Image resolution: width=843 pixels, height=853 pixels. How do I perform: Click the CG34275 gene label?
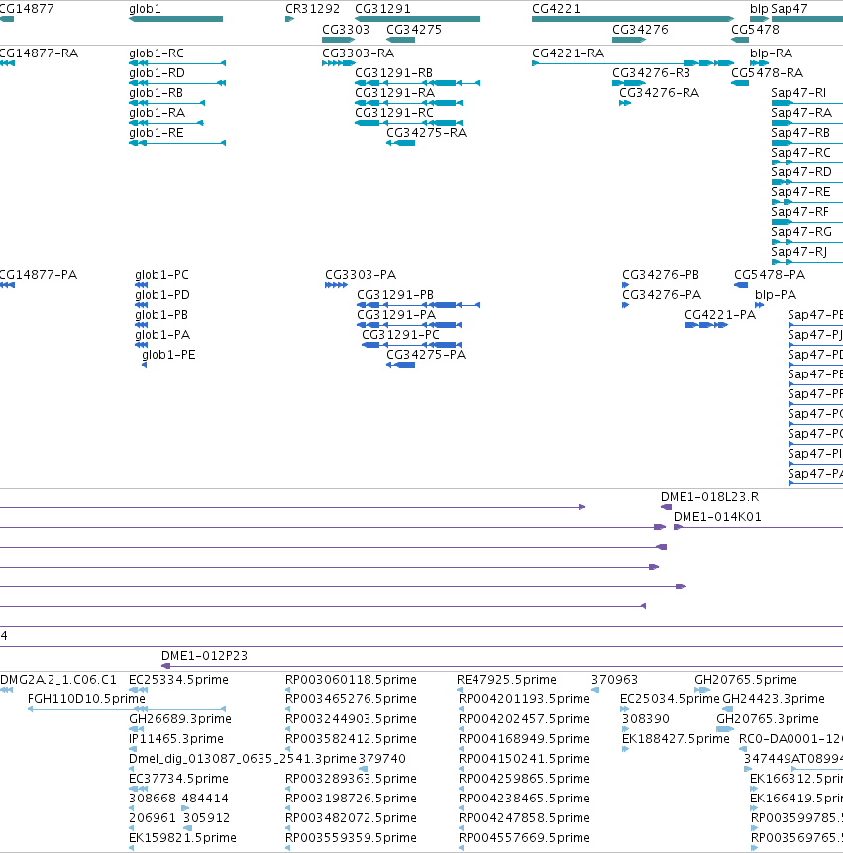(414, 30)
